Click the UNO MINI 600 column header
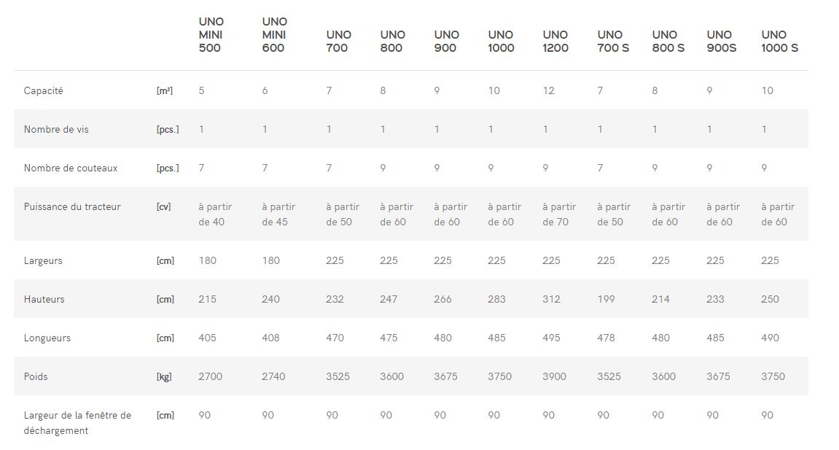Screen dimensions: 839x450 point(274,35)
